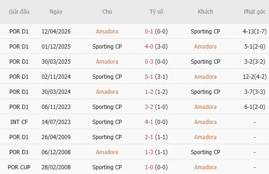The width and height of the screenshot is (269, 174).
Task: Click the 12-2(4-2) corner stats
Action: pyautogui.click(x=255, y=77)
